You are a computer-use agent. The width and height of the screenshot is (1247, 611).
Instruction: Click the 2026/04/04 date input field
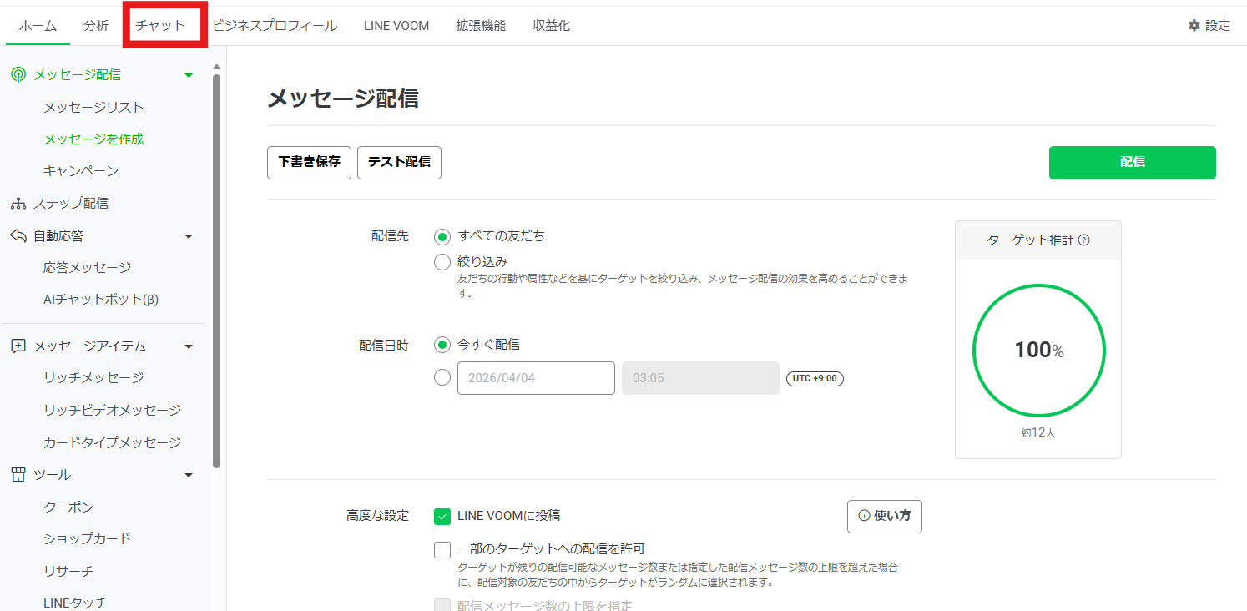coord(536,378)
